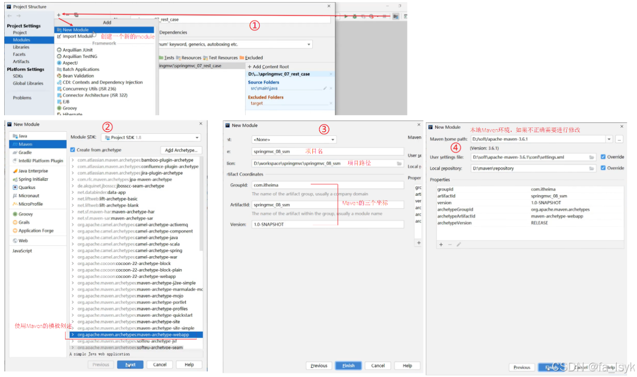Toggle the Create from archetype checkbox
The width and height of the screenshot is (637, 377).
(73, 150)
